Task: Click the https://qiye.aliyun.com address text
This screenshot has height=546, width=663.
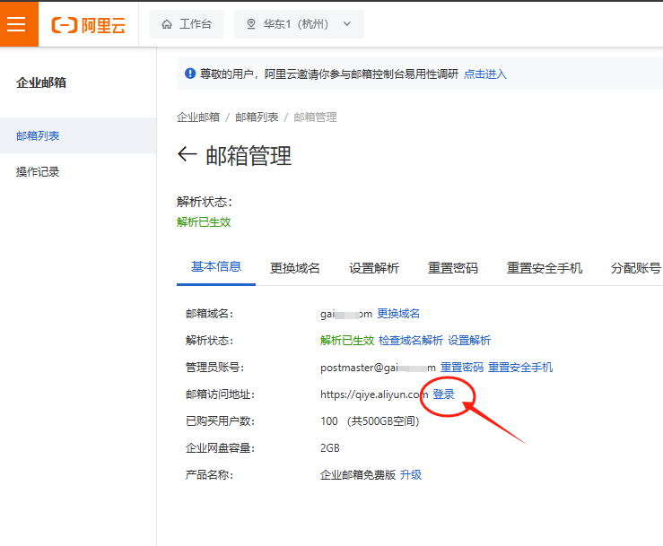Action: (374, 394)
